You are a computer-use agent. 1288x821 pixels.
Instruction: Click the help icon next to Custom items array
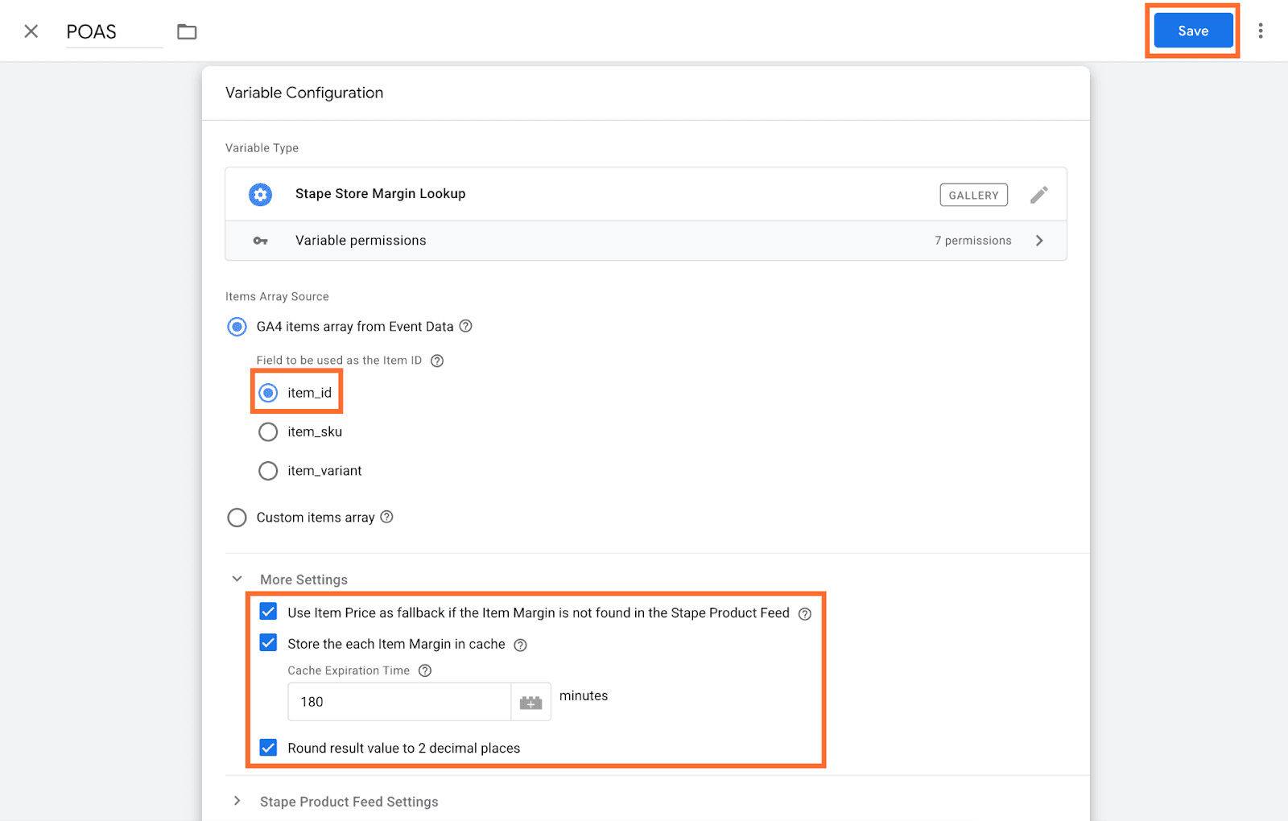coord(387,518)
